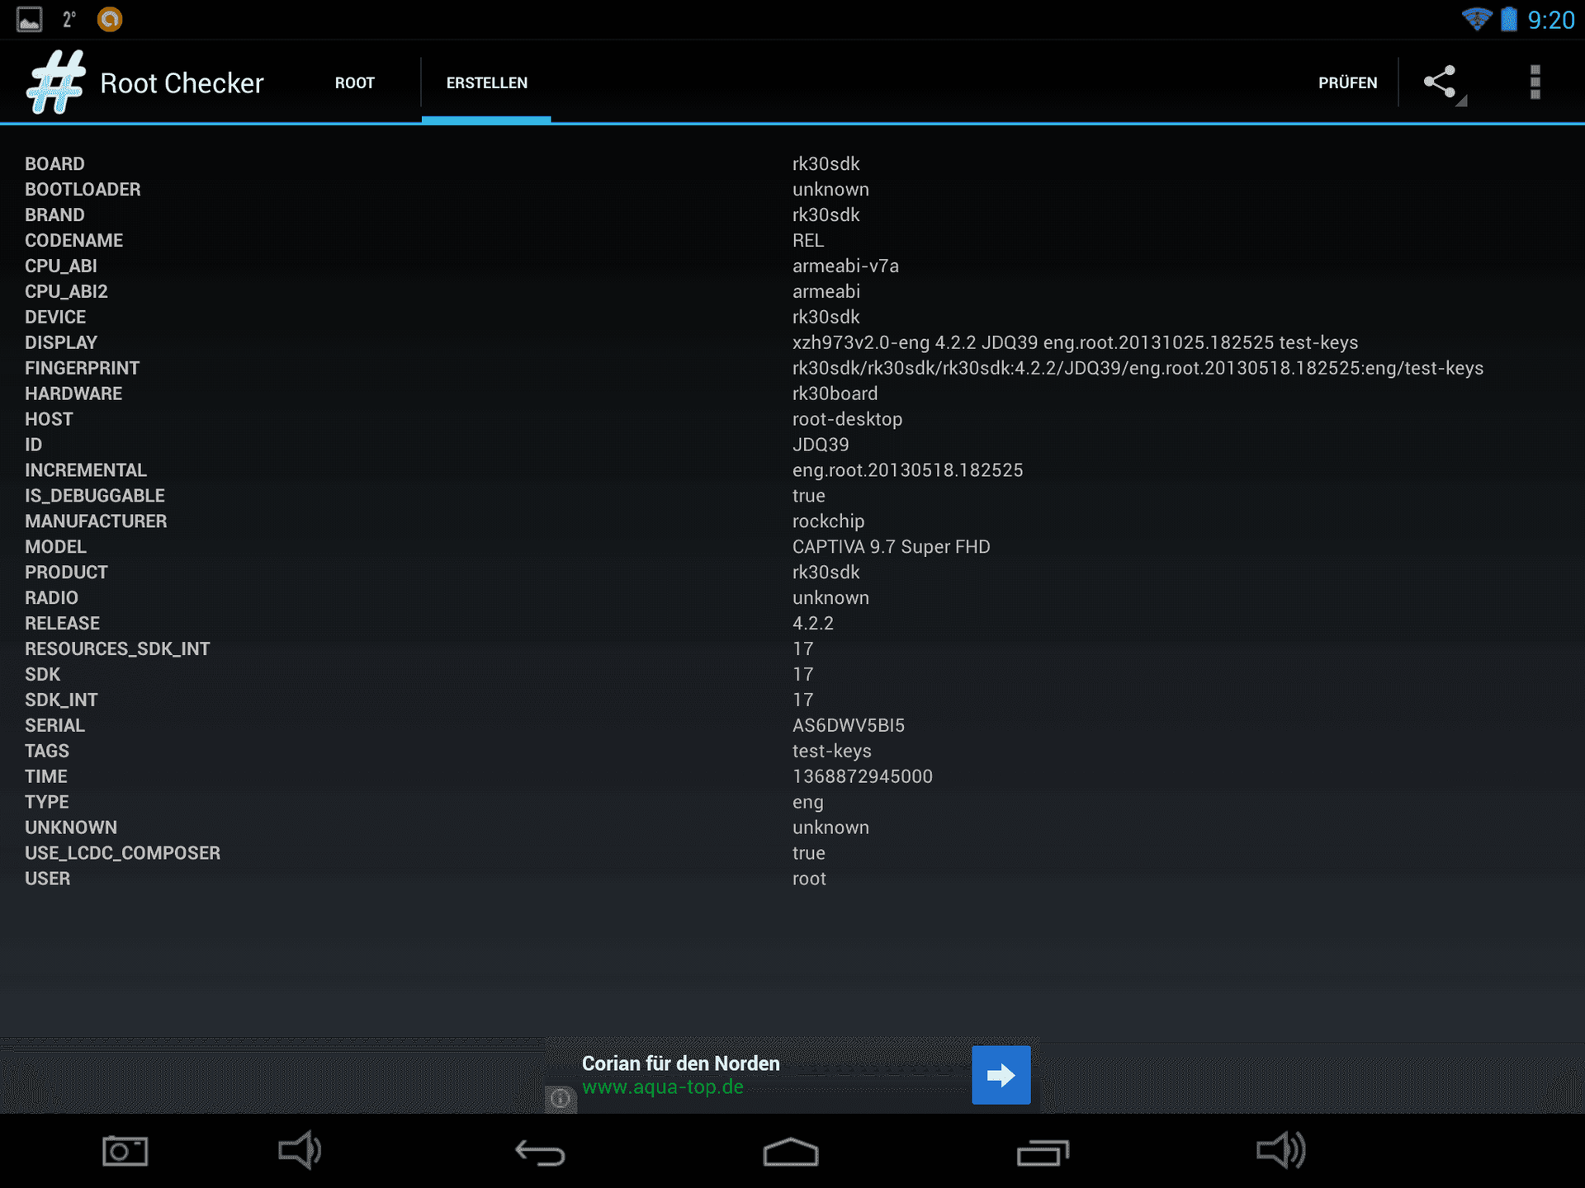Tap the clock showing 9:20

tap(1550, 20)
